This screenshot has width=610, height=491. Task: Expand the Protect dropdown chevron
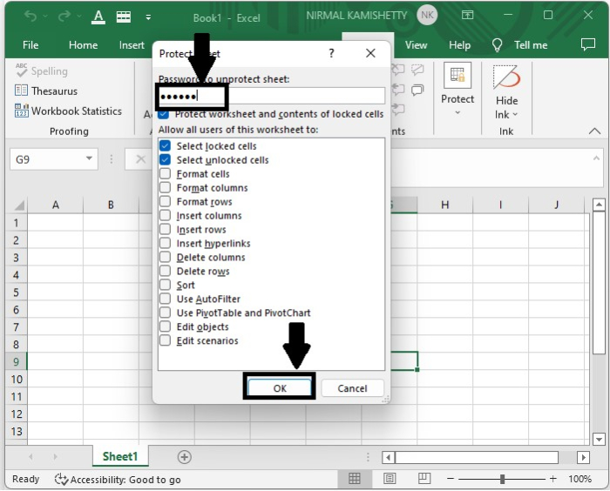click(457, 113)
